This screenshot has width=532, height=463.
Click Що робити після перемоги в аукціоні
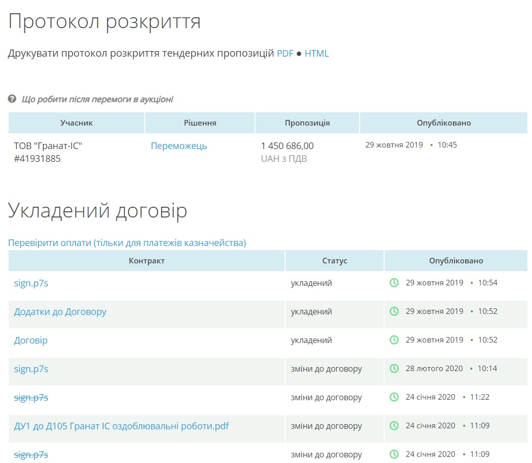[97, 99]
